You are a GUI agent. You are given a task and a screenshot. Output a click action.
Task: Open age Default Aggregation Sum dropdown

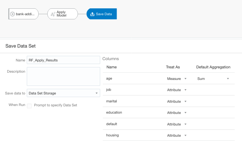[213, 79]
